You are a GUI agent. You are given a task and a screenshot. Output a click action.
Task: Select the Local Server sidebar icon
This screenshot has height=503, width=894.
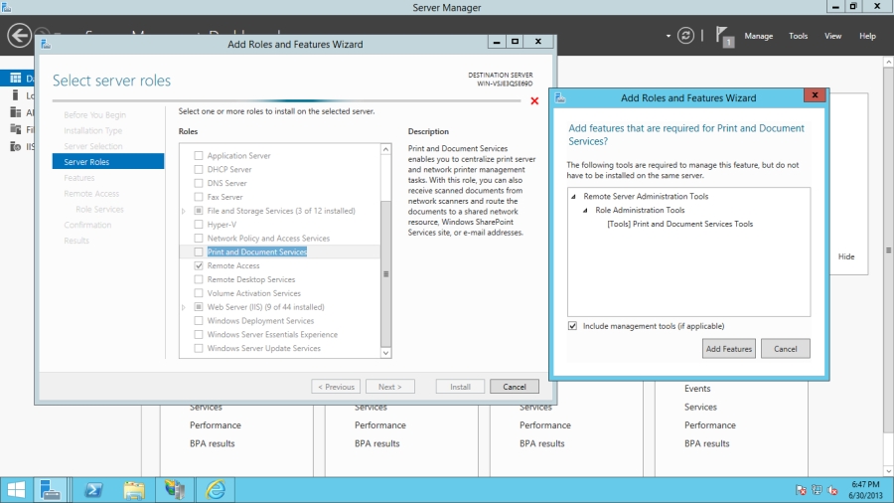[15, 95]
